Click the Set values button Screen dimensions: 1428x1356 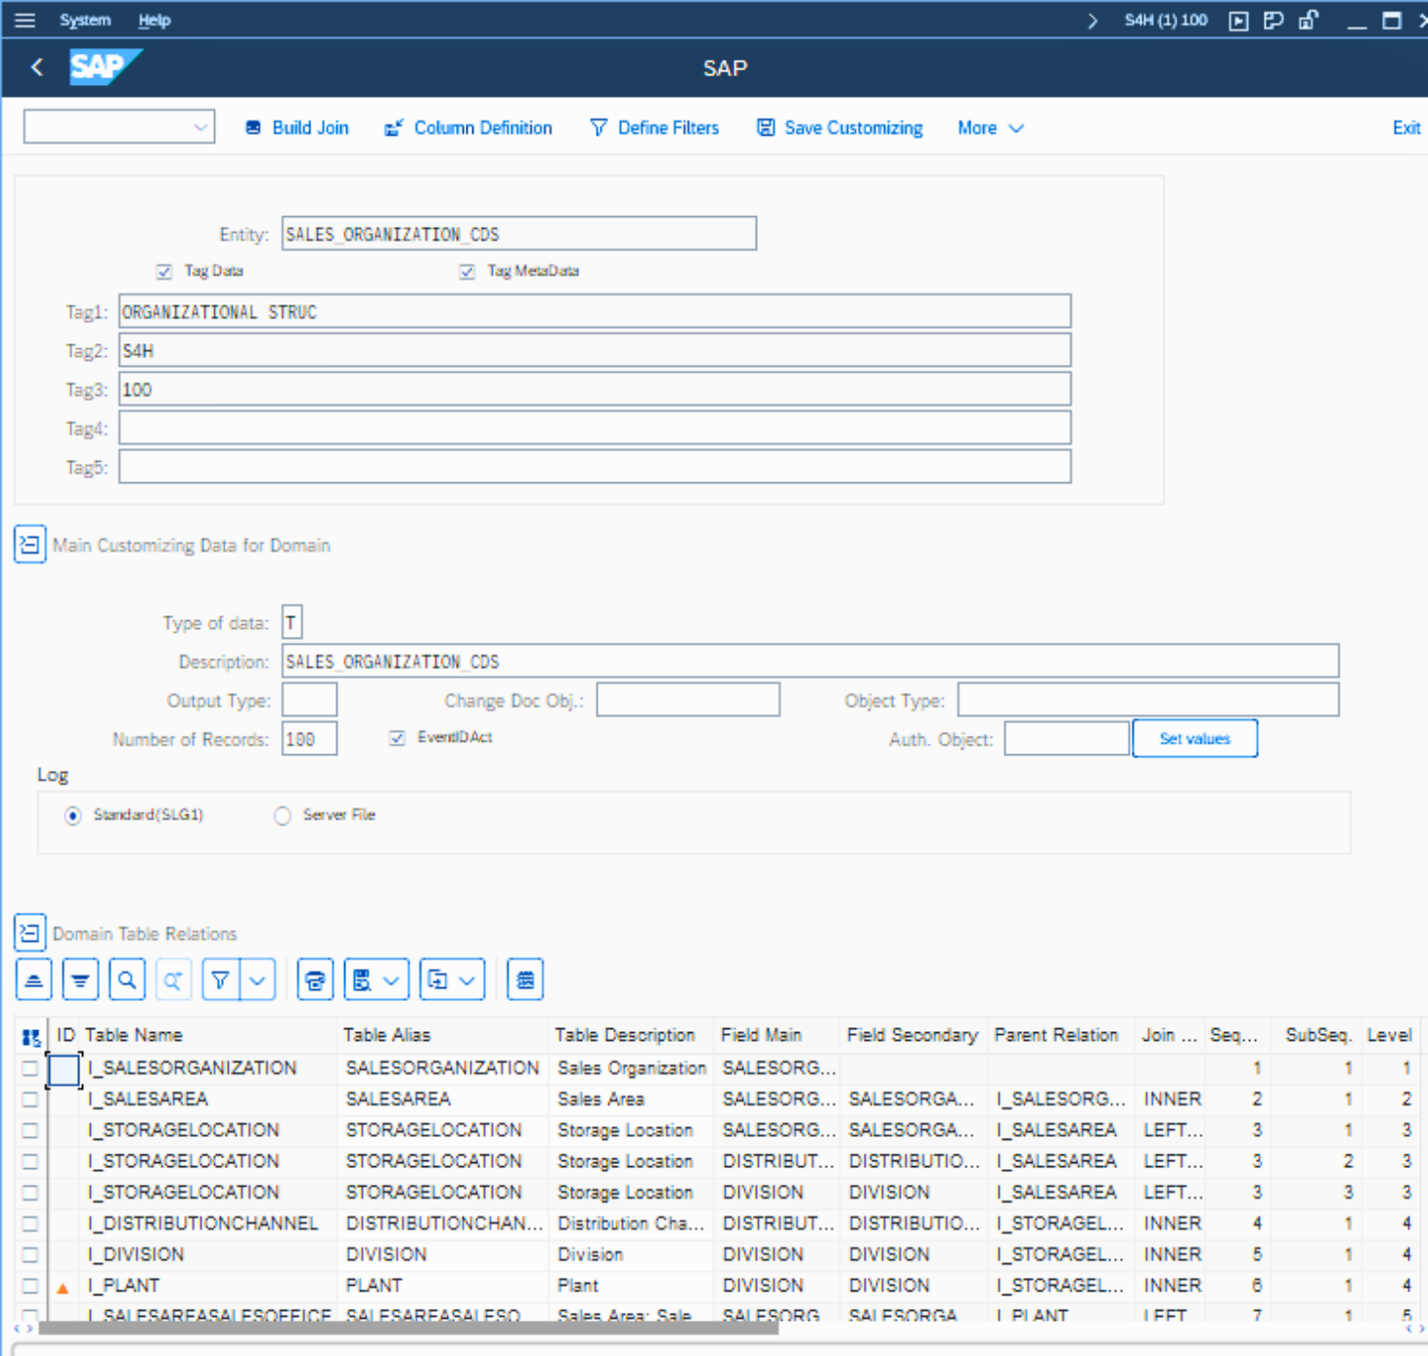tap(1194, 739)
